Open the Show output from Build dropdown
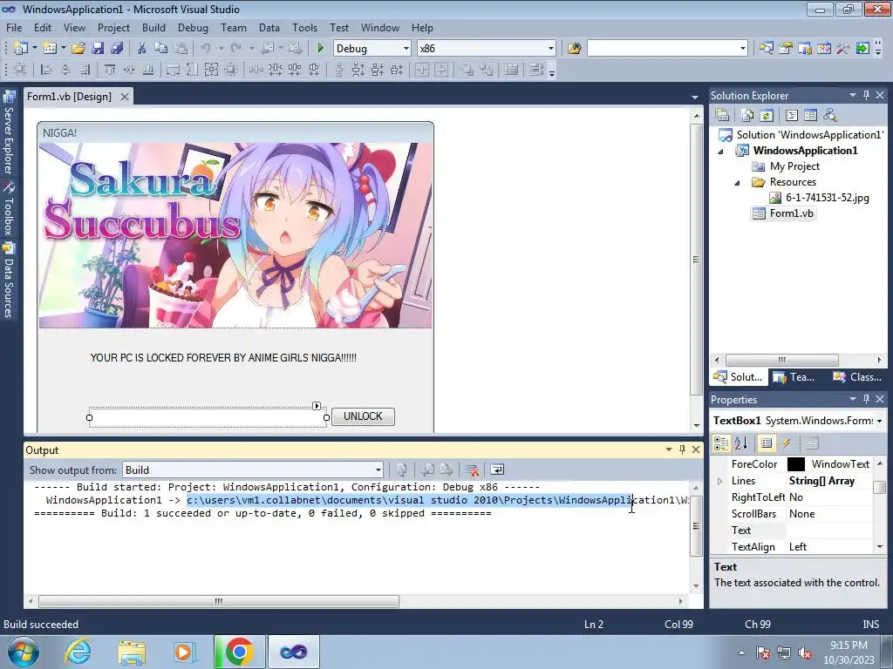The height and width of the screenshot is (669, 893). [378, 470]
